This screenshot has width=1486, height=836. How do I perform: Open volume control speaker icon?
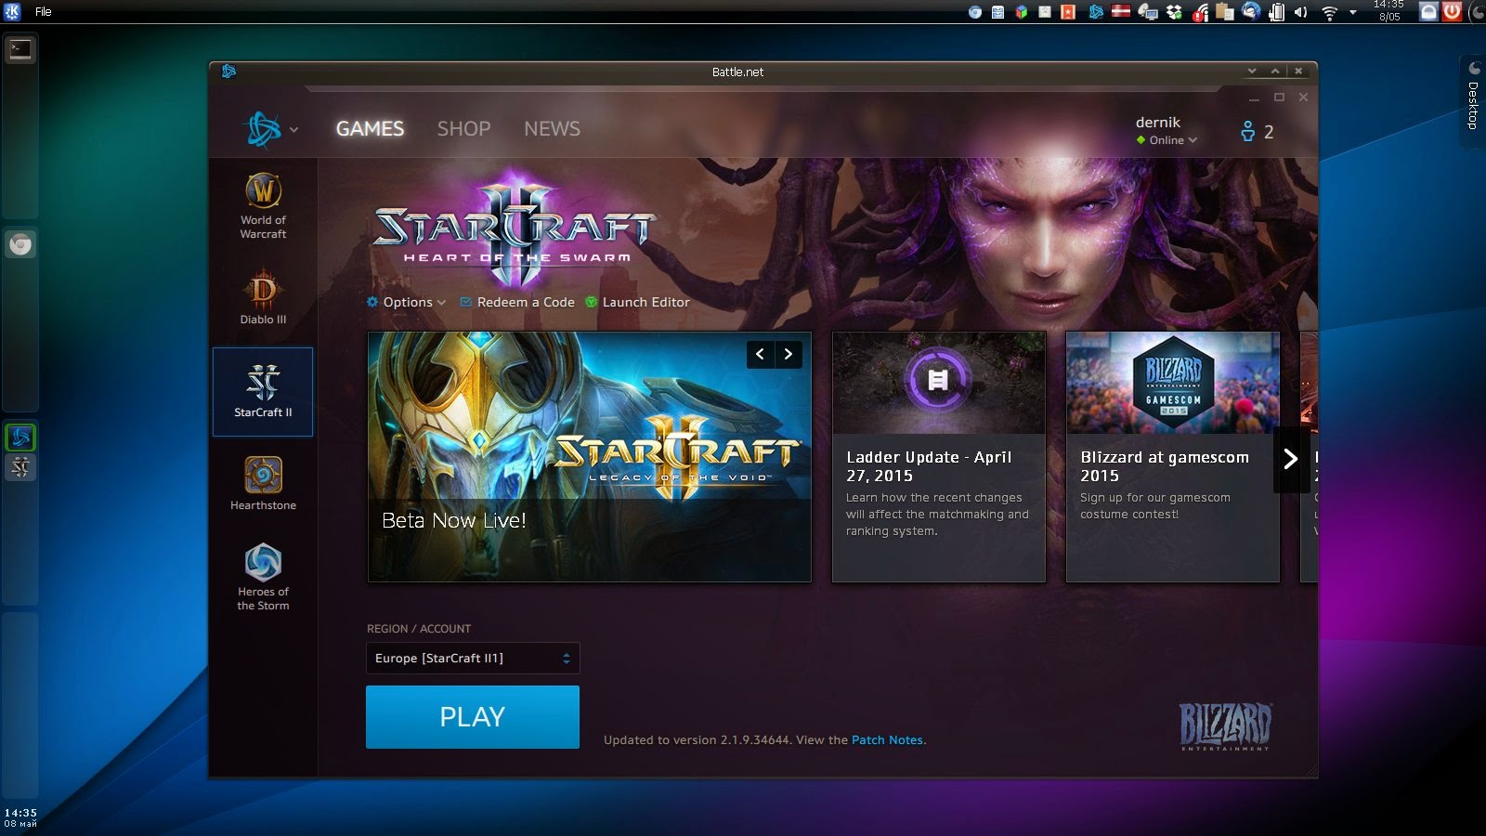1300,12
